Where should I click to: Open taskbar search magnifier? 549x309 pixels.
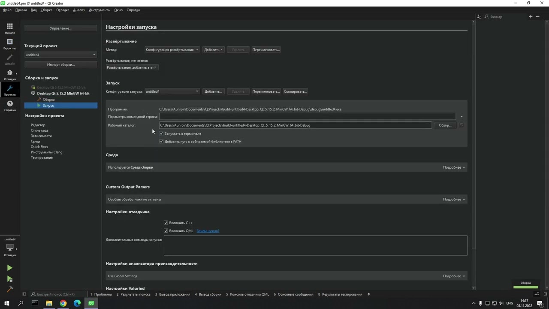pyautogui.click(x=21, y=303)
